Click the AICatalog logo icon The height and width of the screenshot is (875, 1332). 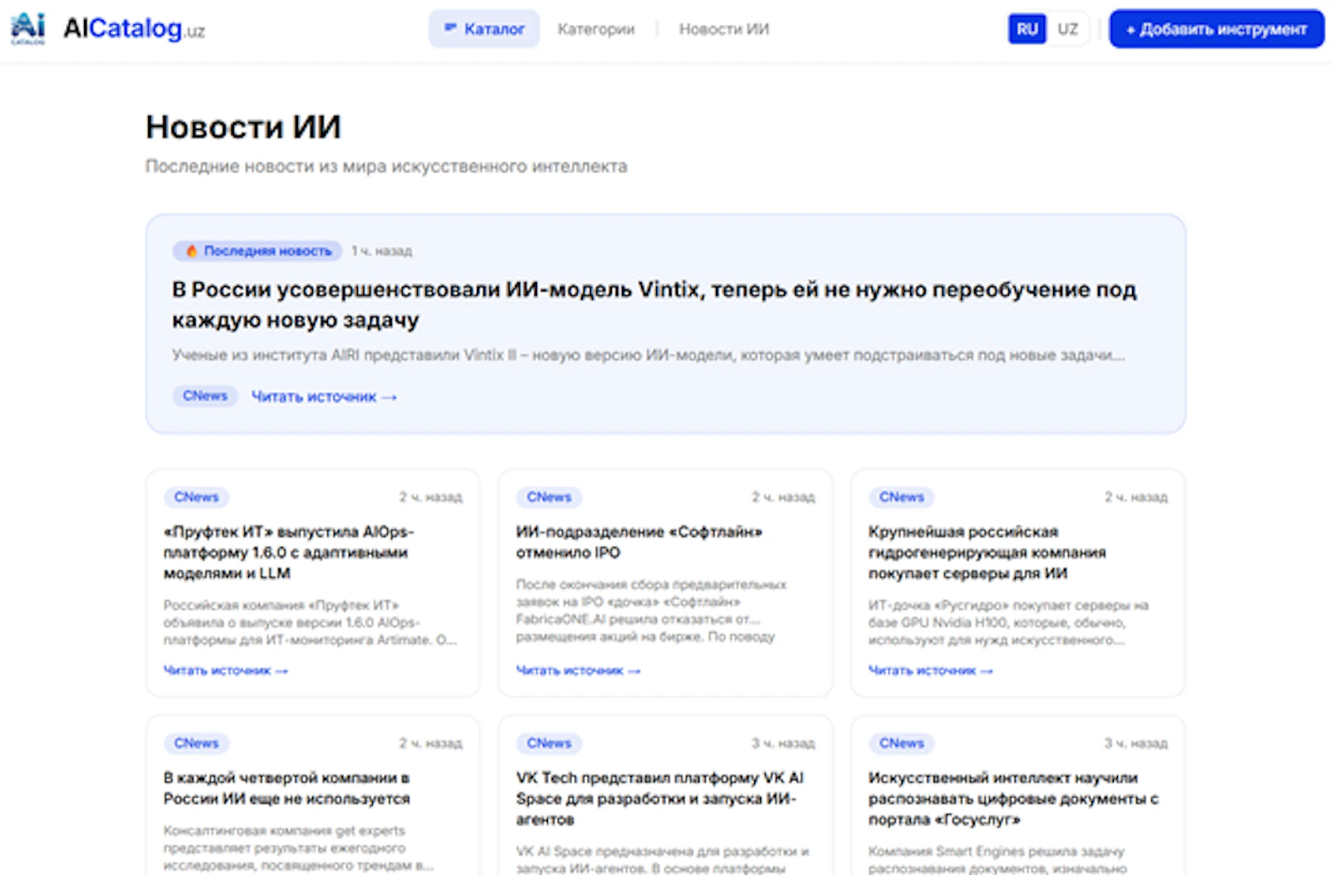click(x=28, y=28)
